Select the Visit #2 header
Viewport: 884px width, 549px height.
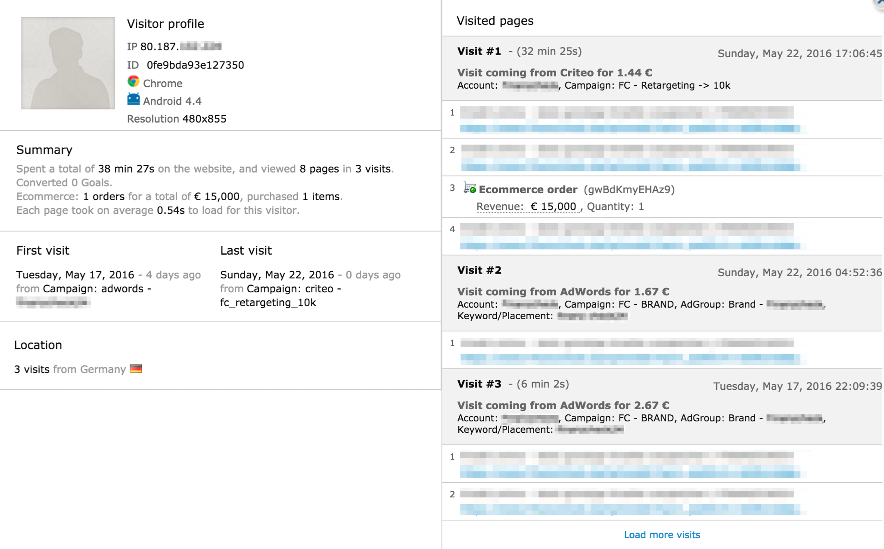point(479,270)
